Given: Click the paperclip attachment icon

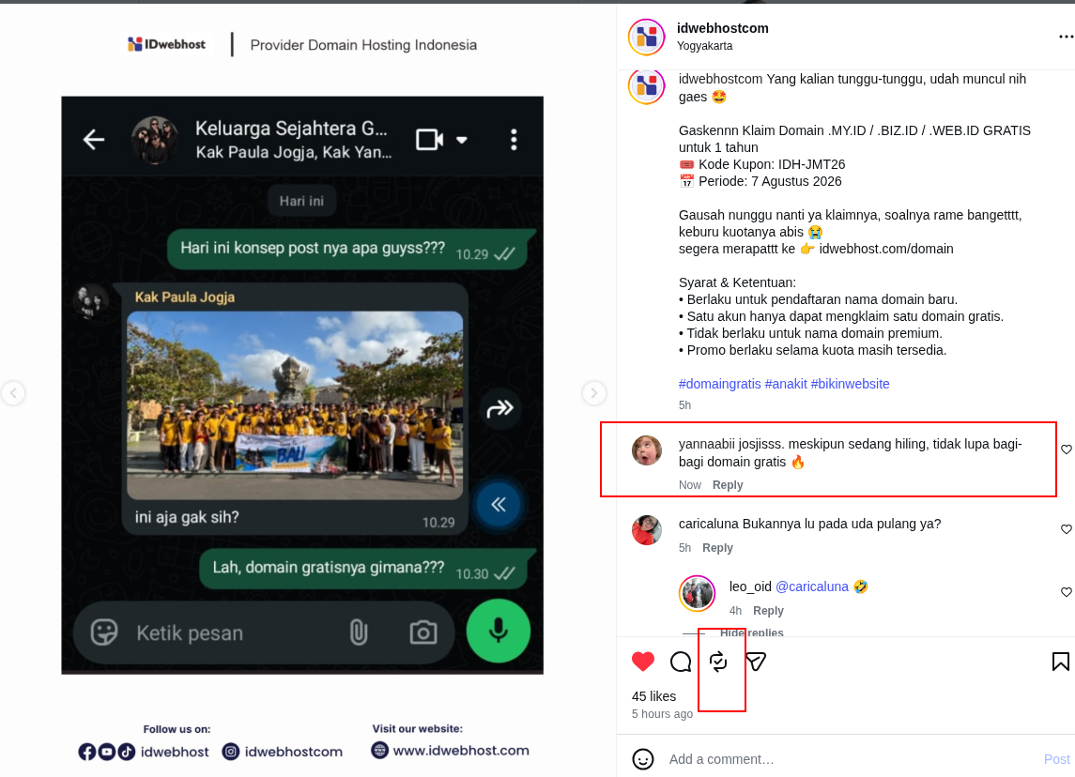Looking at the screenshot, I should [359, 632].
